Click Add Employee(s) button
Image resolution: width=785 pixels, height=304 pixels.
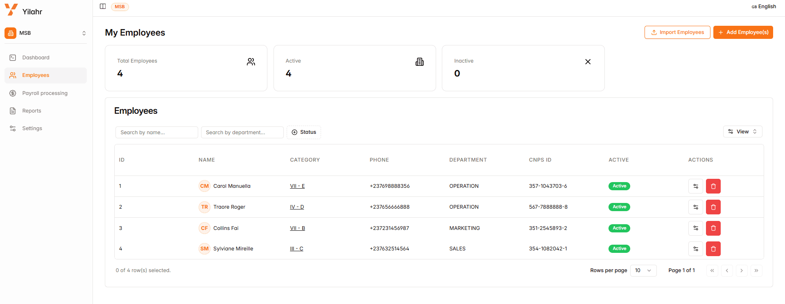click(743, 32)
